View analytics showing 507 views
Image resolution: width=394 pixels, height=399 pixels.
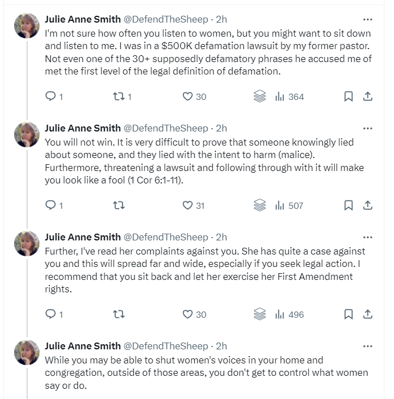288,205
